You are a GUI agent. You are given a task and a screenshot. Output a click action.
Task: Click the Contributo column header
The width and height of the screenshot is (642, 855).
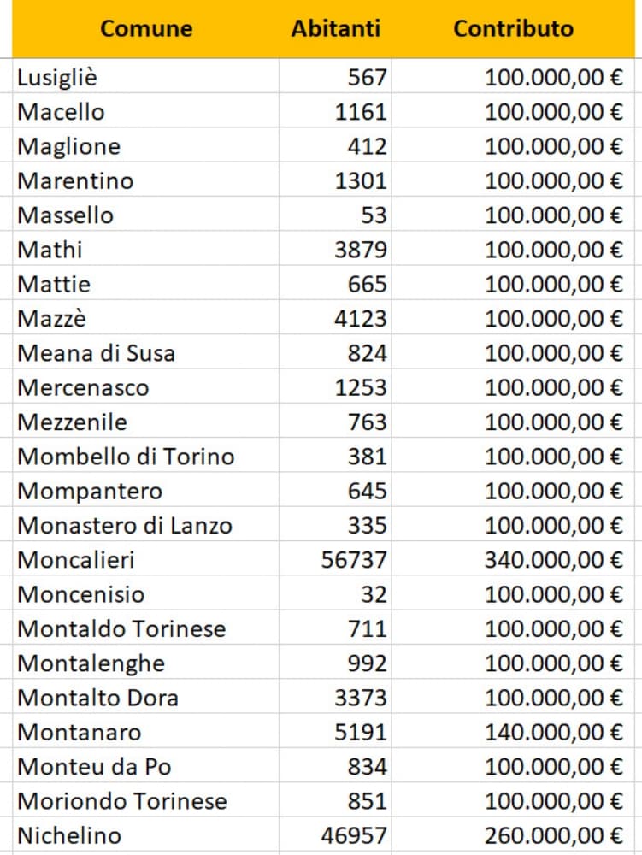point(513,29)
